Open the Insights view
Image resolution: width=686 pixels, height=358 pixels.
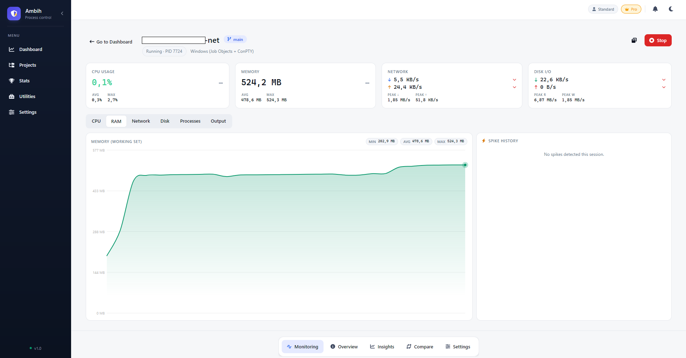382,347
